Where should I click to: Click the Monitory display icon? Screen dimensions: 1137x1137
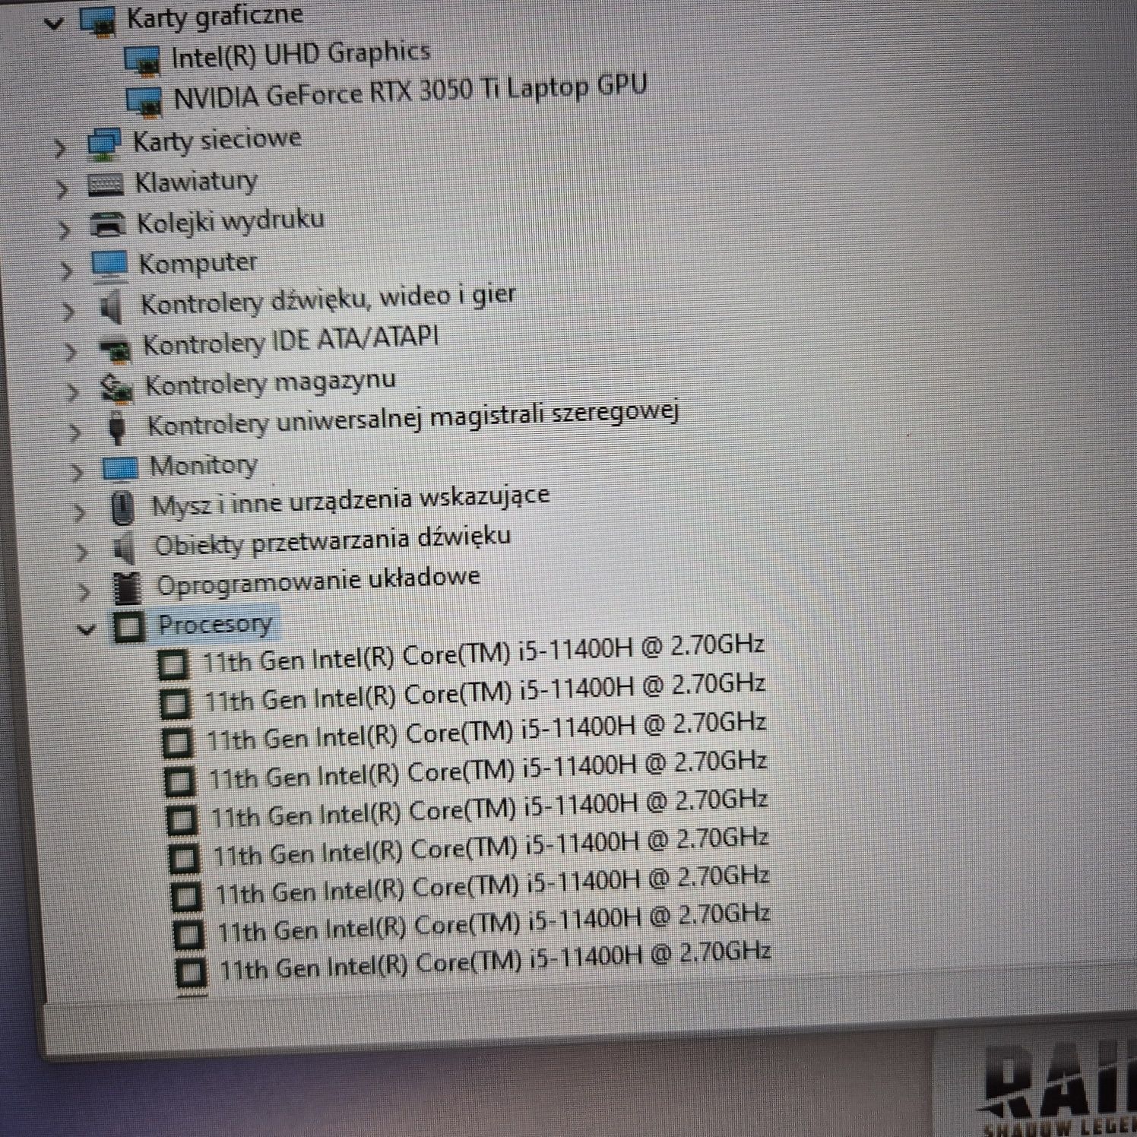pos(120,468)
